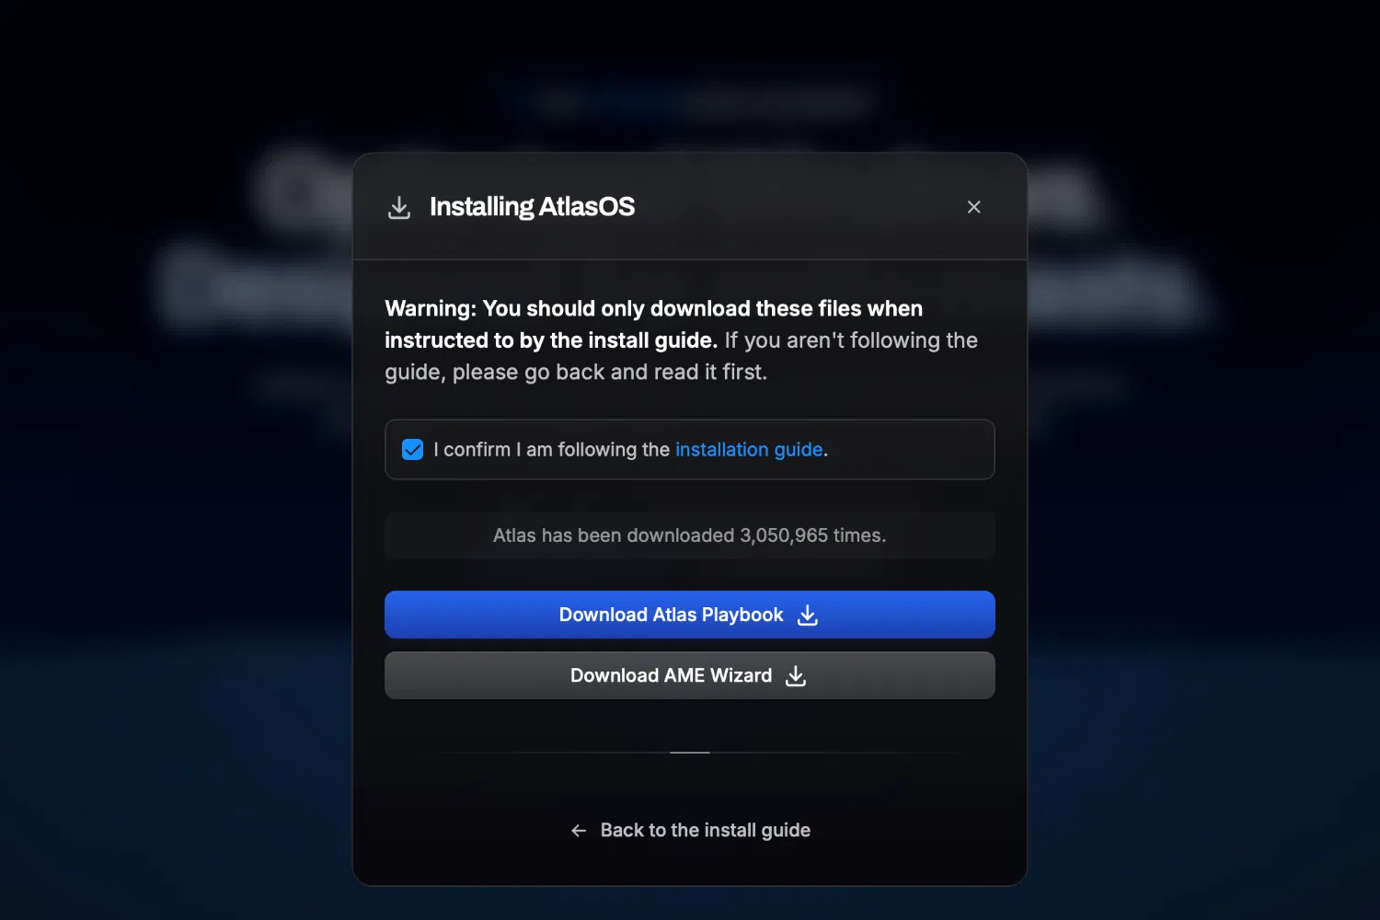The width and height of the screenshot is (1380, 920).
Task: Close the Installing AtlasOS dialog
Action: pos(974,207)
